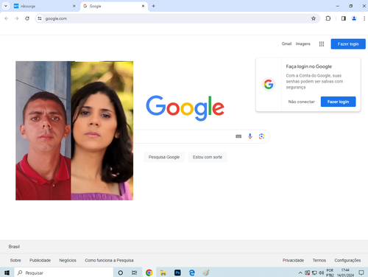Screen dimensions: 368x277
Task: Open the on-screen keyboard icon
Action: click(238, 136)
